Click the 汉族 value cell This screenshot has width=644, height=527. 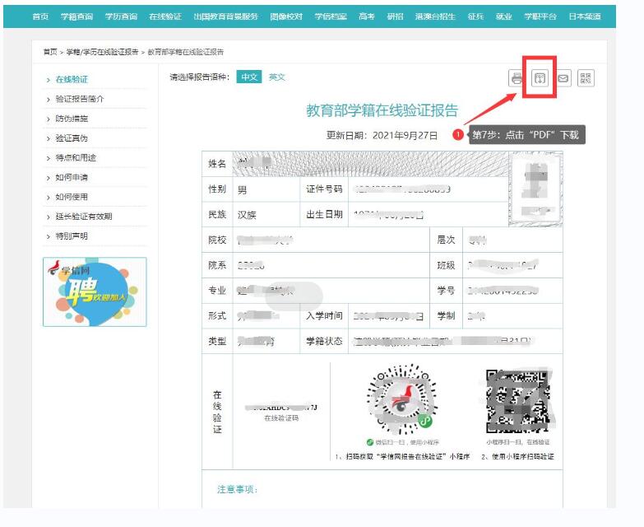tap(266, 215)
